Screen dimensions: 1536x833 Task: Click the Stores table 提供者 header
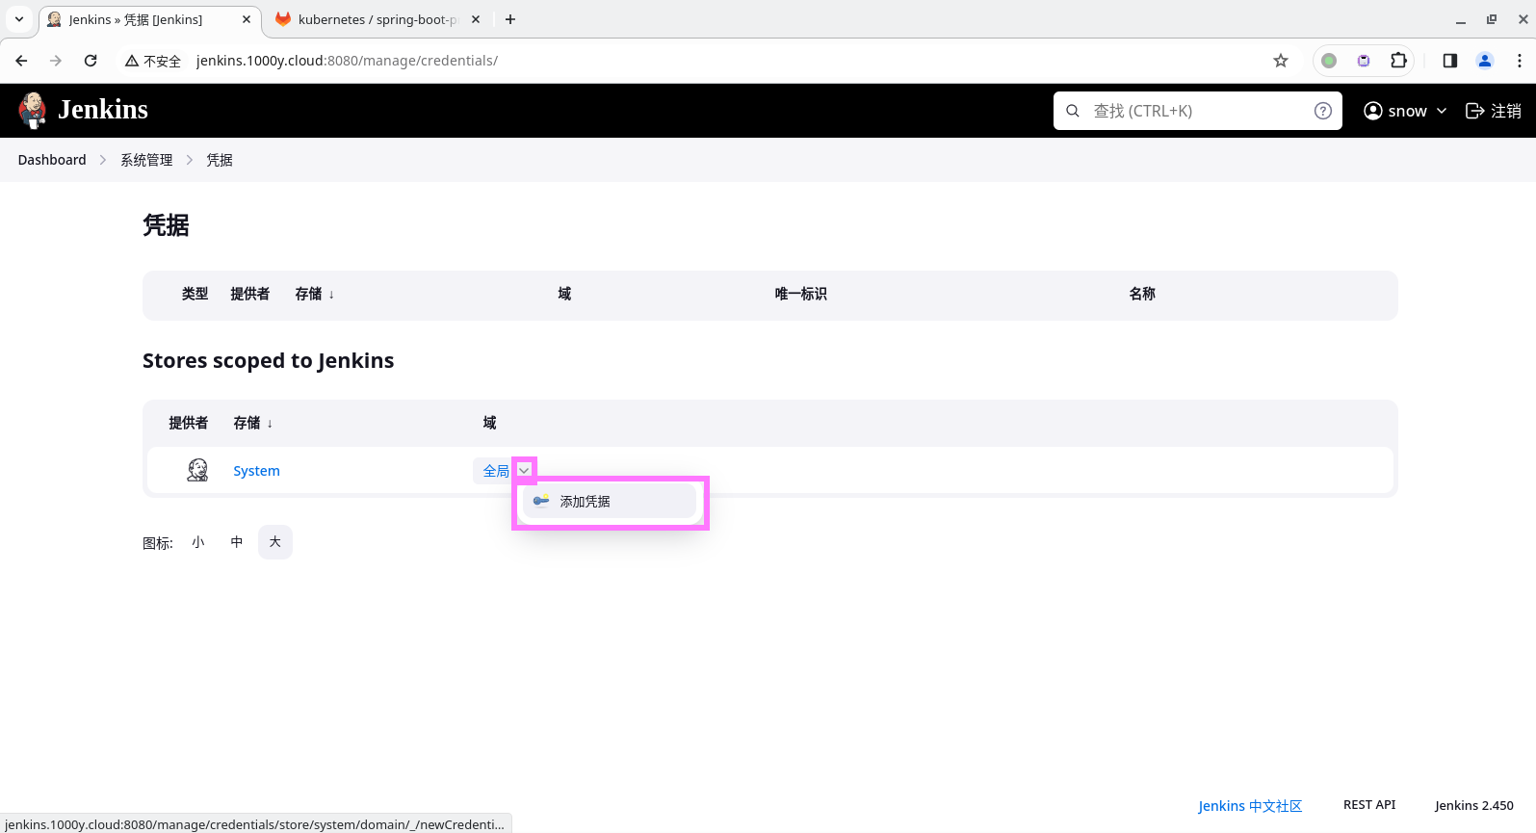(x=189, y=423)
